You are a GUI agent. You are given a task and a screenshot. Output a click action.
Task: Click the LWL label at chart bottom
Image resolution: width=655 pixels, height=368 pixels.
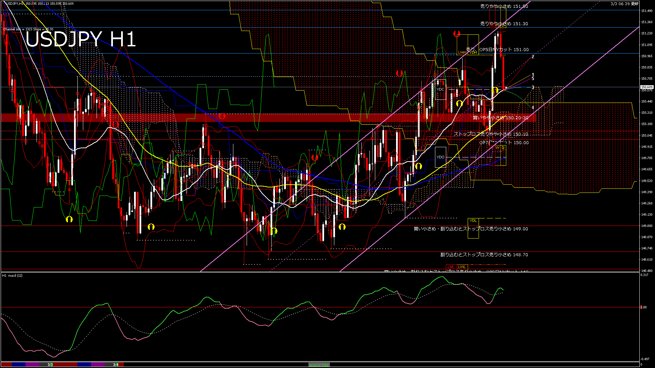click(462, 267)
